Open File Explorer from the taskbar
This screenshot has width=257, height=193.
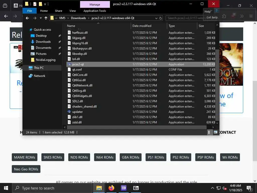99,188
